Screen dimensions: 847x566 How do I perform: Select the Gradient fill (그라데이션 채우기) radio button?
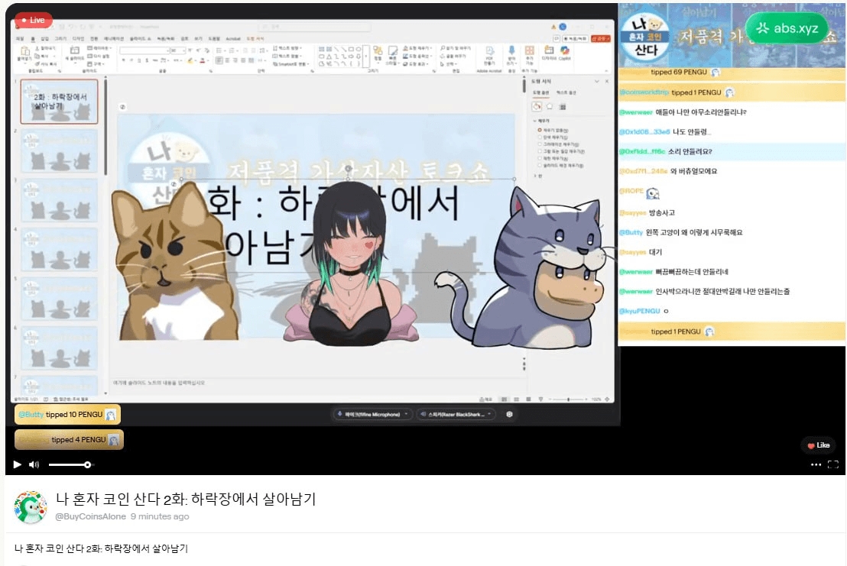[540, 144]
